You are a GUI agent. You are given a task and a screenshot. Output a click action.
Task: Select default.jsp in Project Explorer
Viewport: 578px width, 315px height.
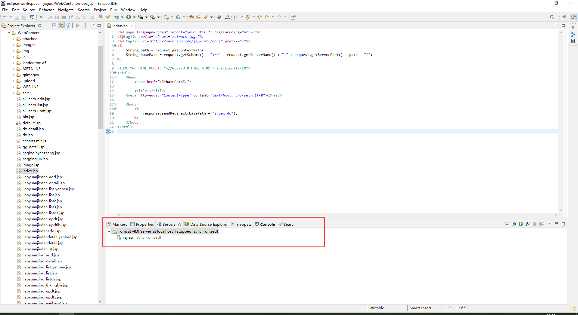tap(29, 123)
